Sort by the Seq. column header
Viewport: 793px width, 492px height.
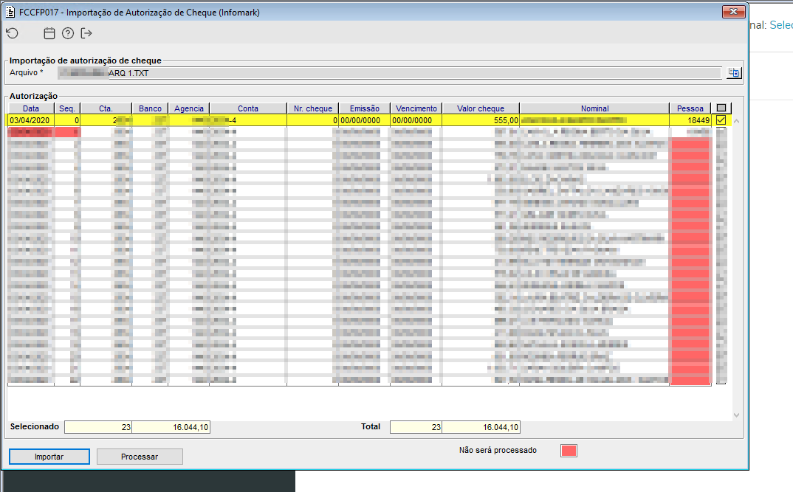point(67,108)
